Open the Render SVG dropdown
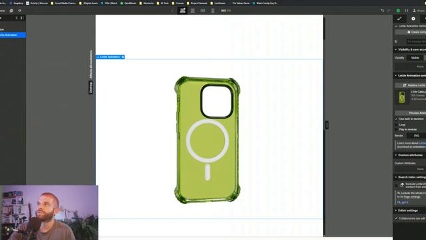 417,135
